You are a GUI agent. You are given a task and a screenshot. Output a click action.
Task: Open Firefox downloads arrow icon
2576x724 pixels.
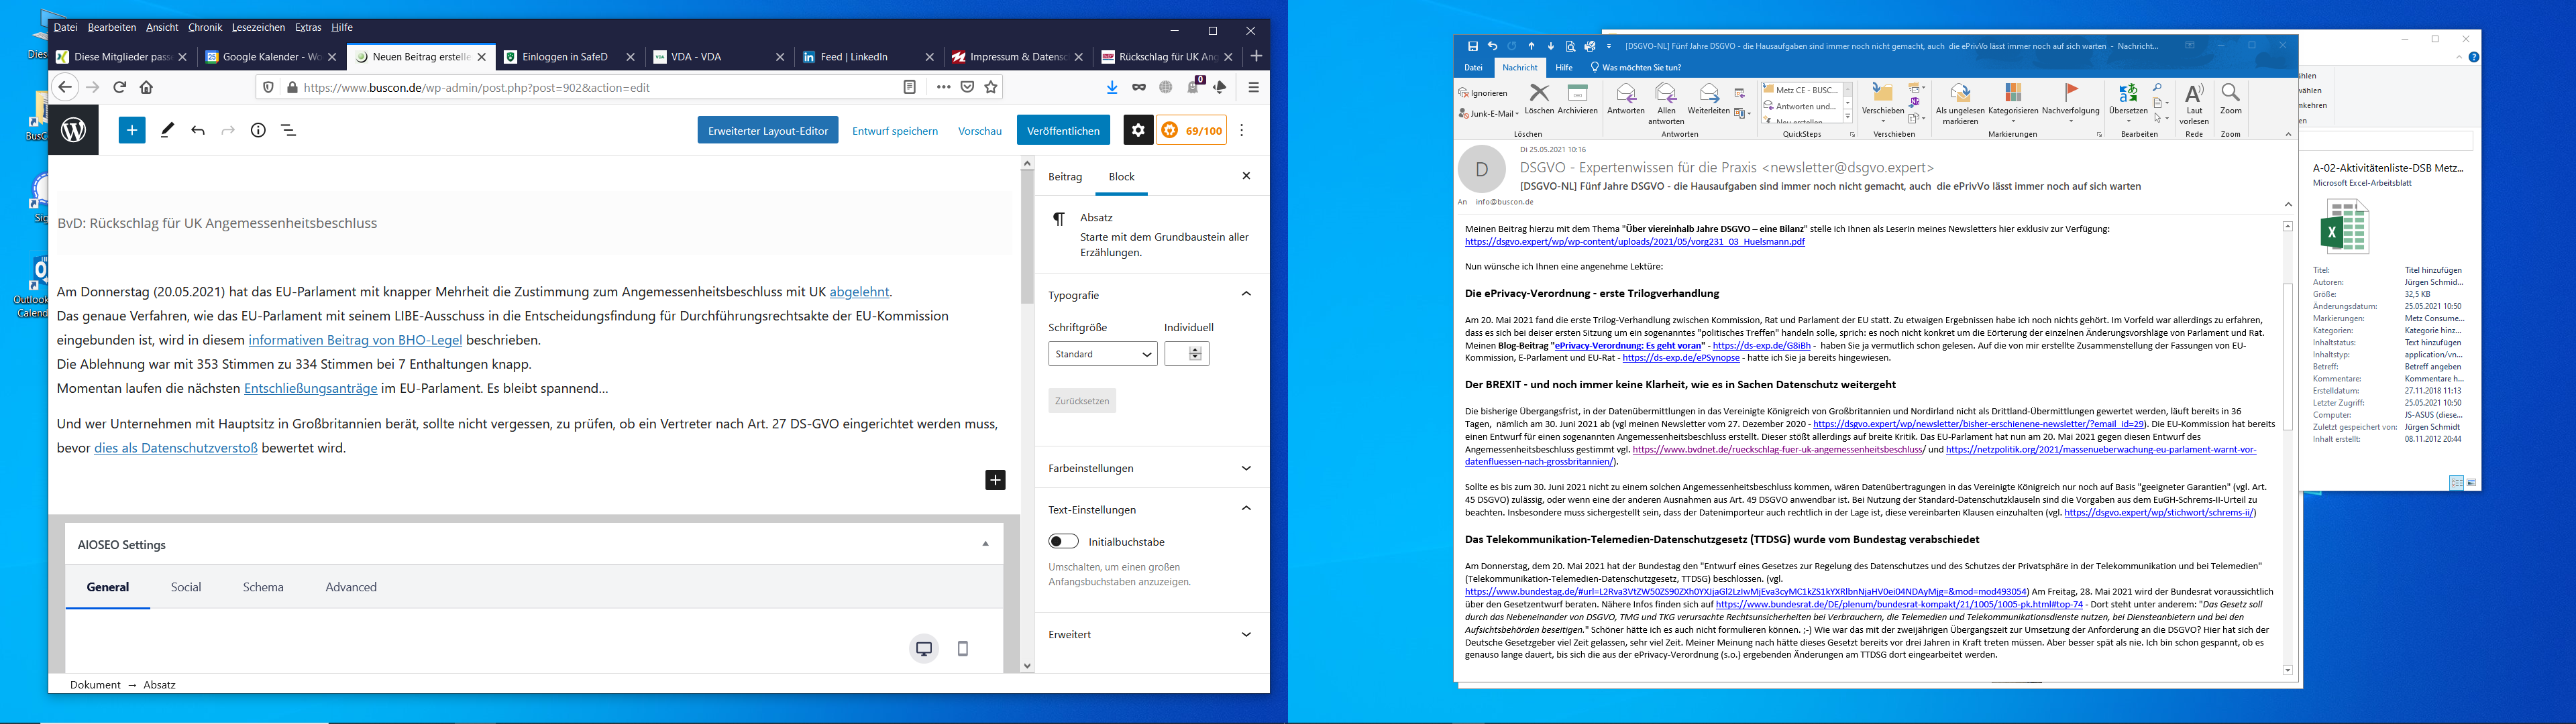tap(1112, 87)
